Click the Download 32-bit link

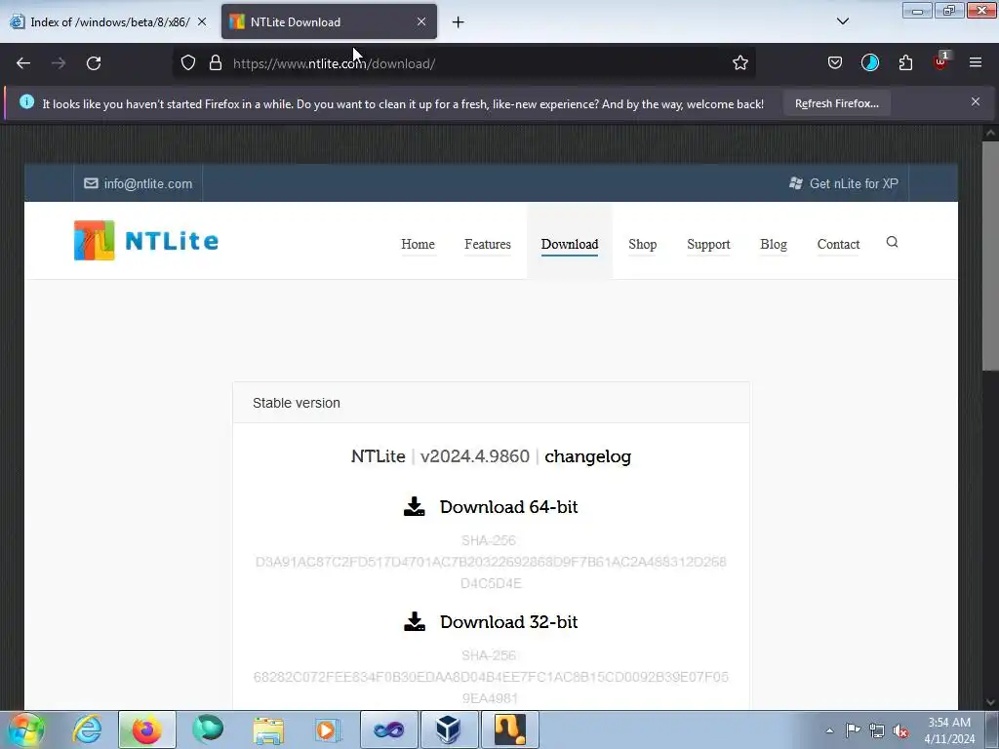(x=508, y=622)
